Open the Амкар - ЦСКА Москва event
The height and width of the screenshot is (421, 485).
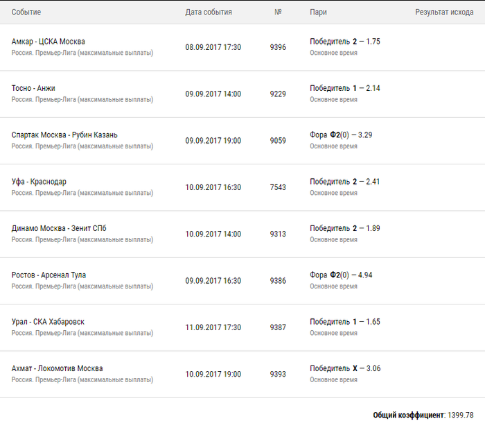click(48, 42)
